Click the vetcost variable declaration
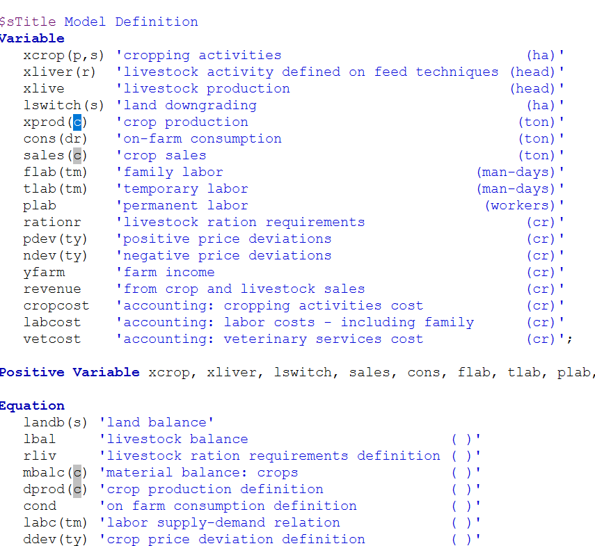 pyautogui.click(x=52, y=339)
